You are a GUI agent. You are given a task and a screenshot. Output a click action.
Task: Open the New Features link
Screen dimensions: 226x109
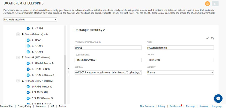coord(147,106)
